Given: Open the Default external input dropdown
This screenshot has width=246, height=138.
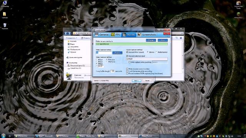Looking at the screenshot, I should coord(147,59).
